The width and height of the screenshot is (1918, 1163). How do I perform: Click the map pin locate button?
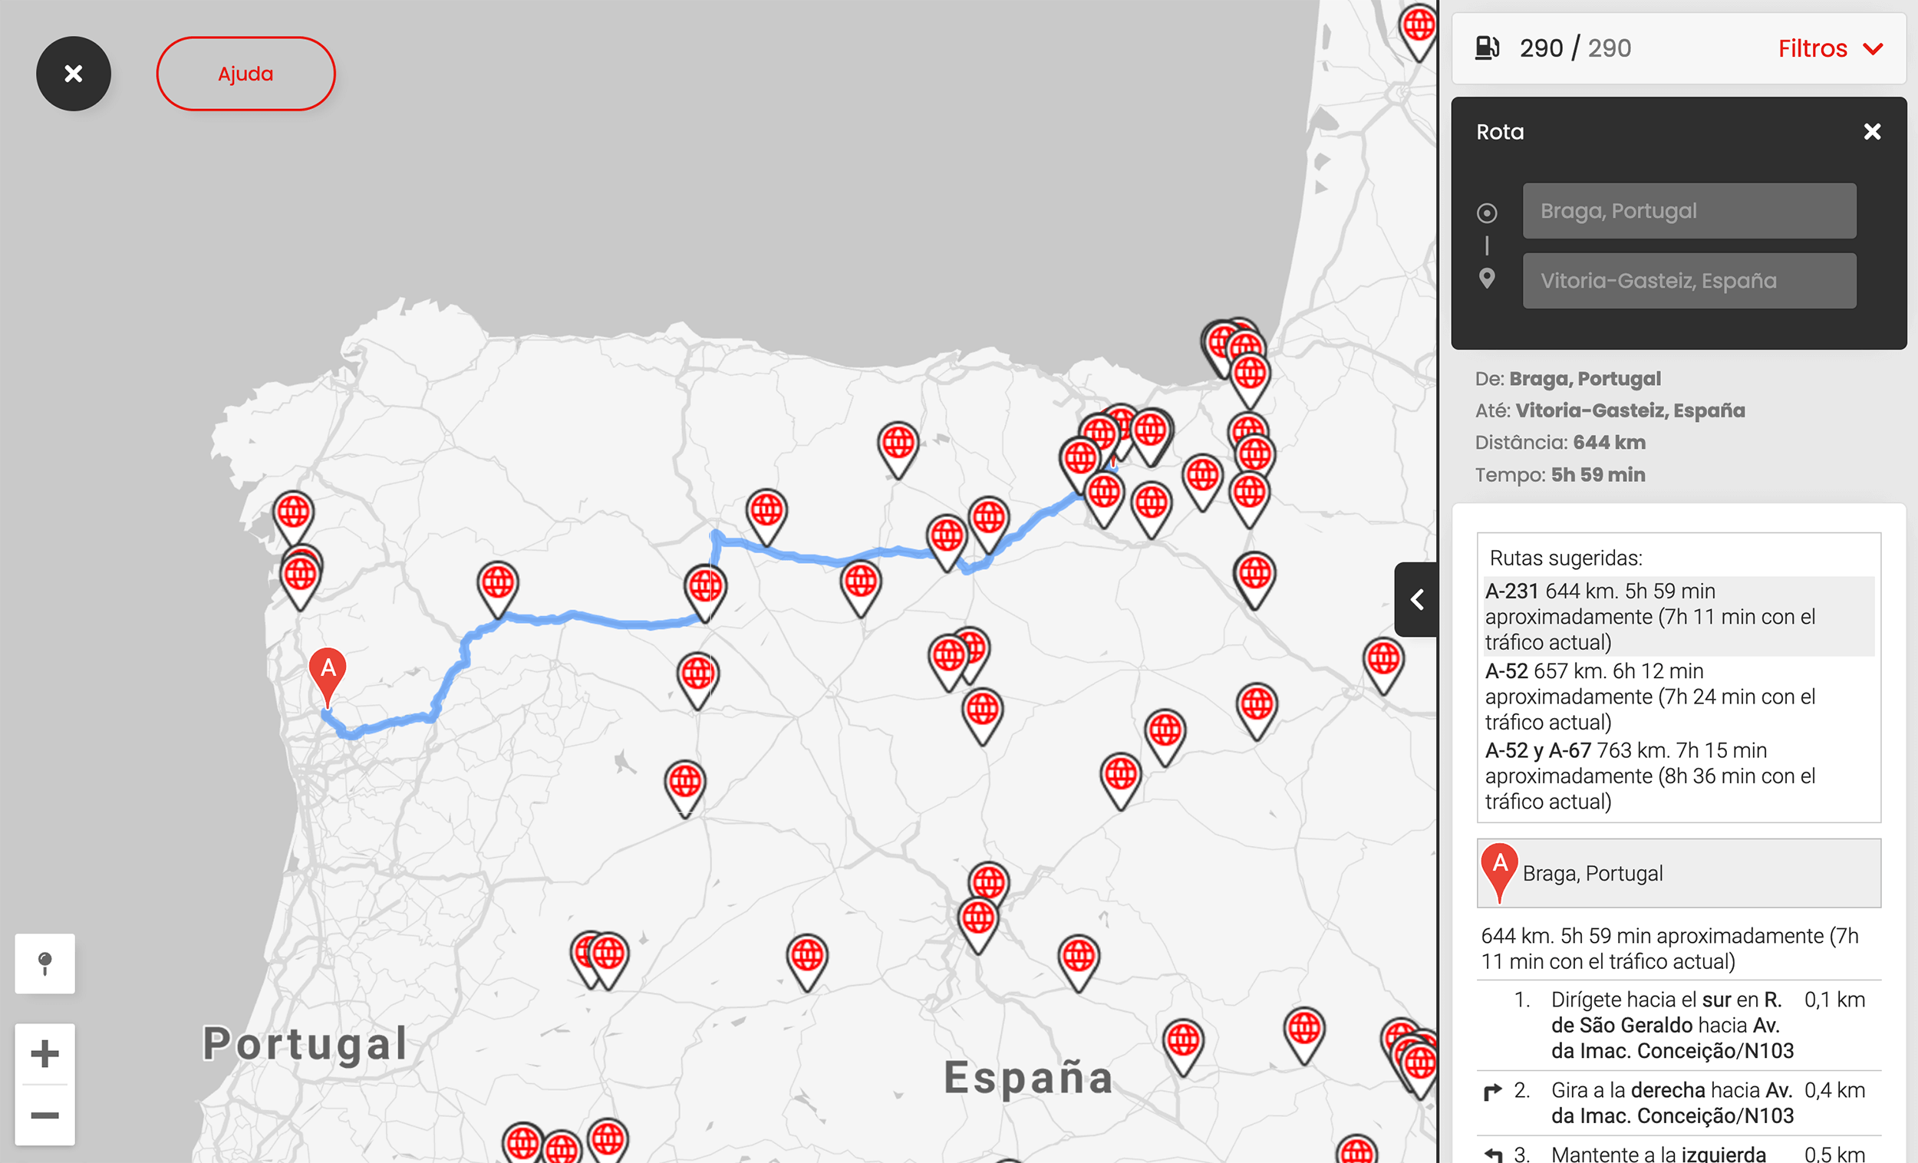44,963
